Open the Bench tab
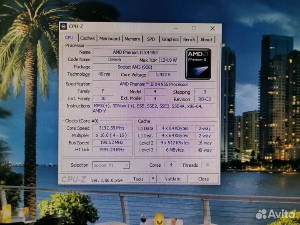 coord(189,40)
